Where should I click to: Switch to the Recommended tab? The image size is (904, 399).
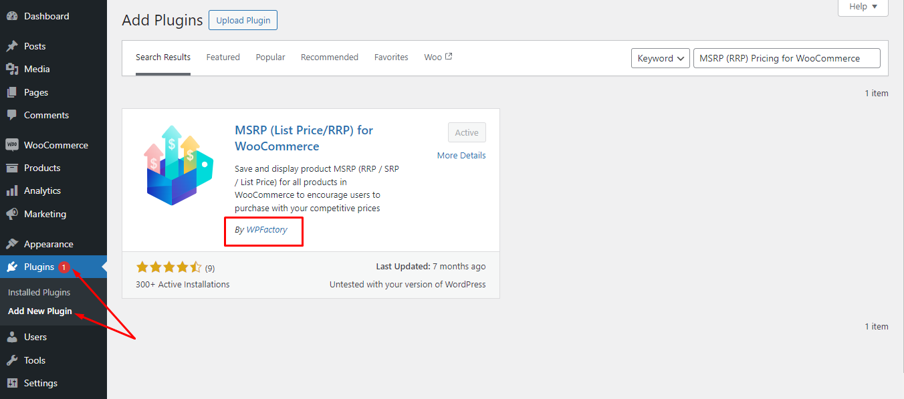(x=330, y=57)
